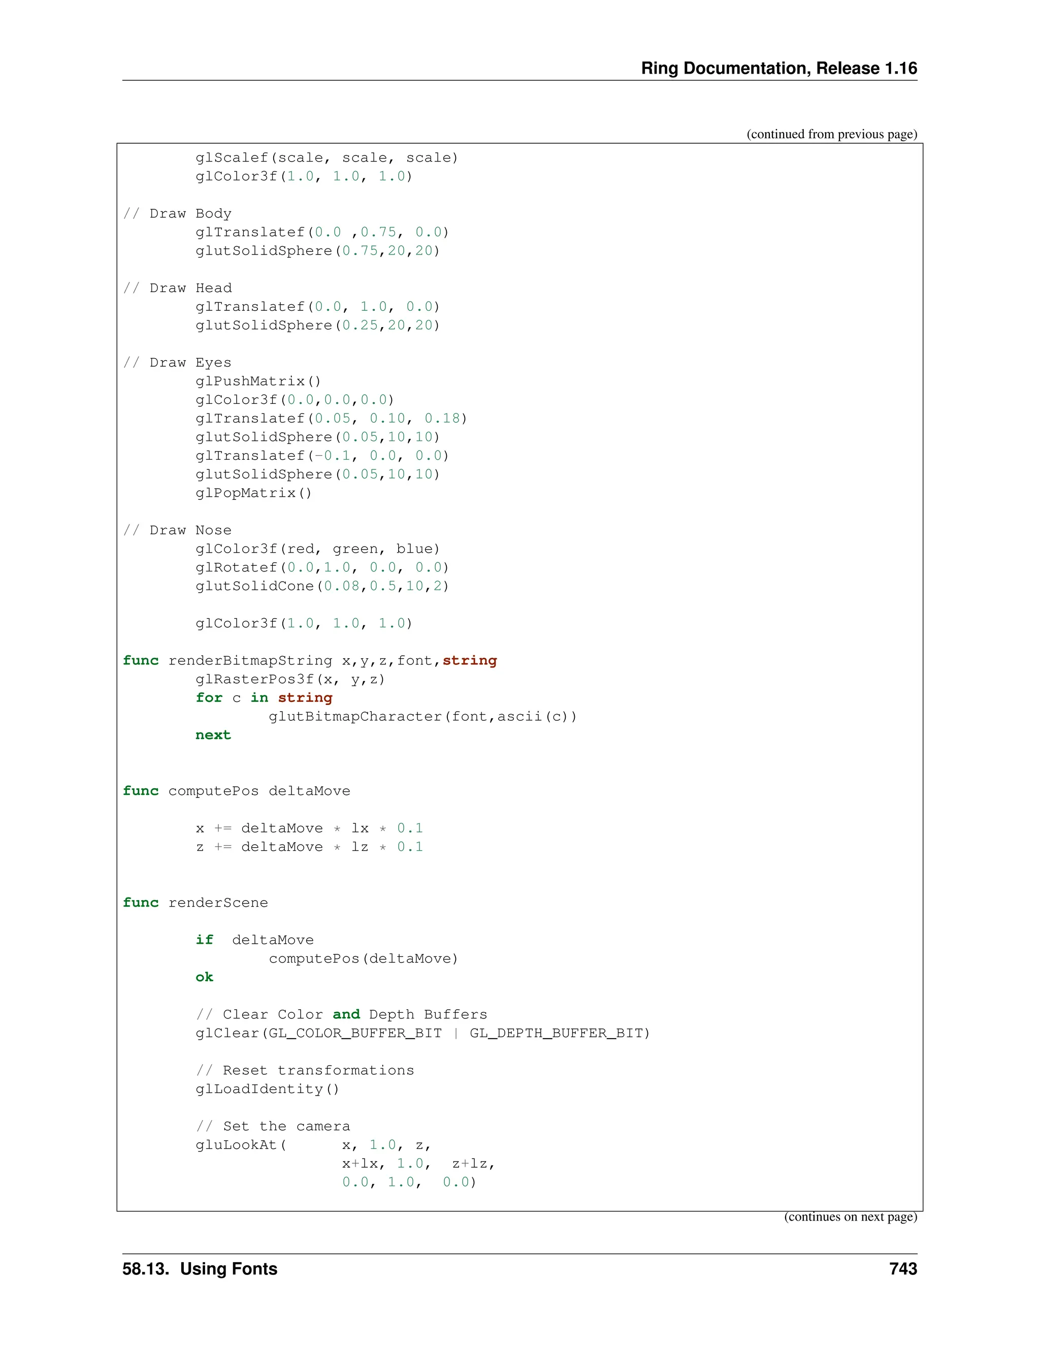Click the '// Draw Body' comment line
The height and width of the screenshot is (1346, 1040).
(x=177, y=214)
